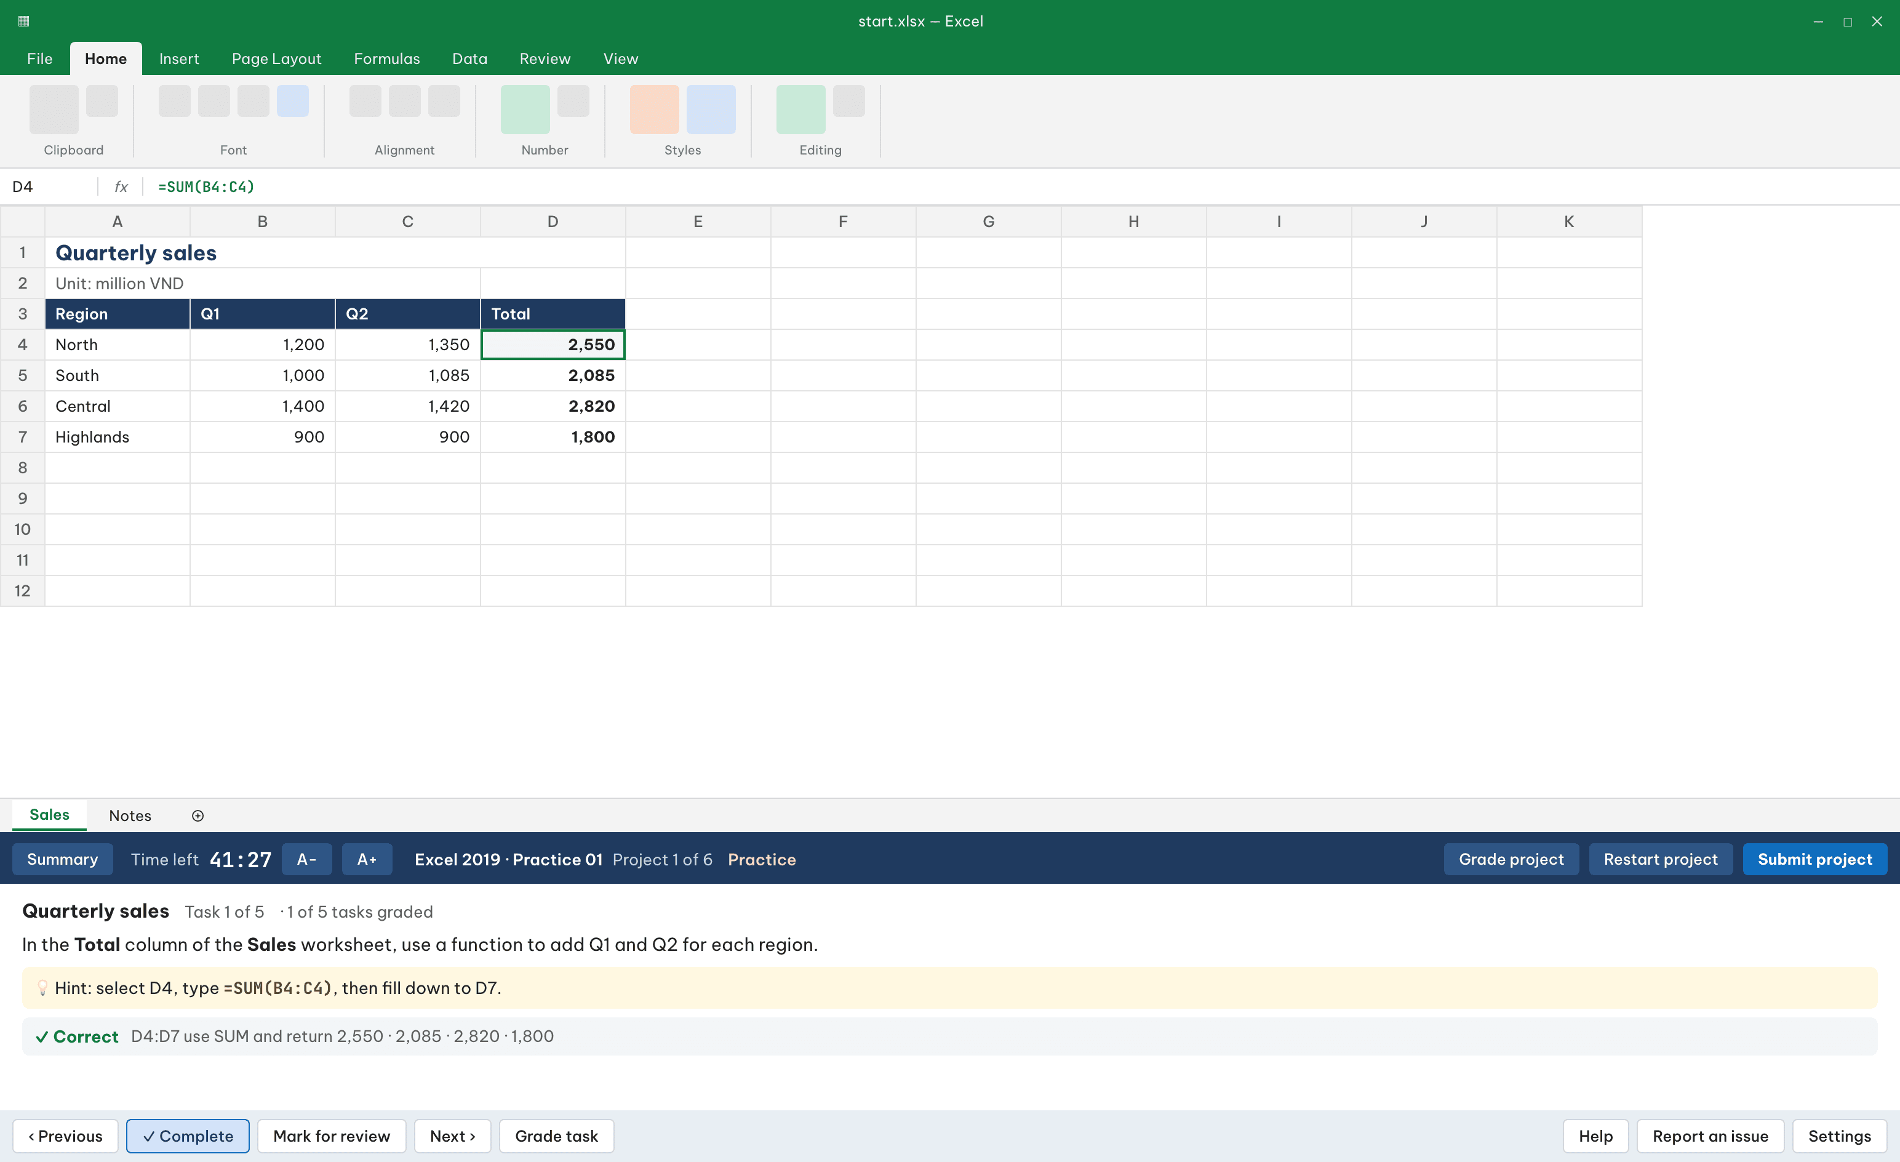Click the Name Box showing D4
Screen dimensions: 1900x1162
(49, 186)
